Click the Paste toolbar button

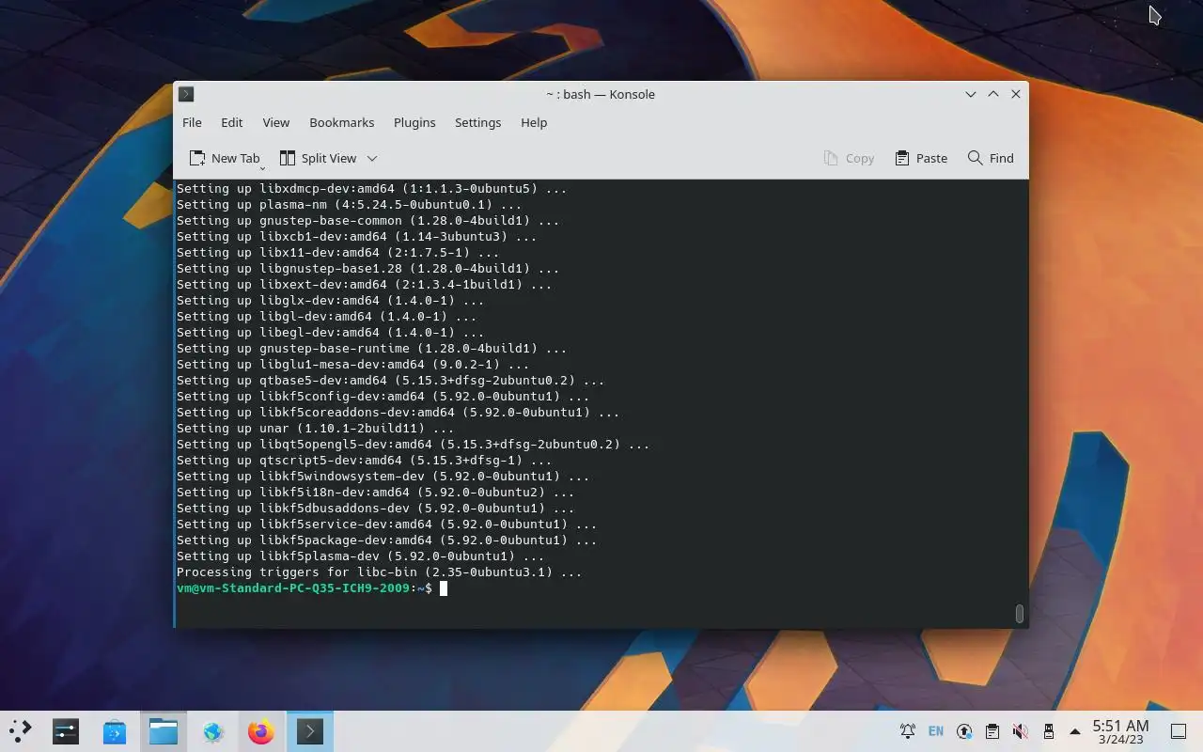click(921, 158)
